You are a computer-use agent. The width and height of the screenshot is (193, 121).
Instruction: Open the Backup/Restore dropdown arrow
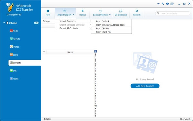110,15
